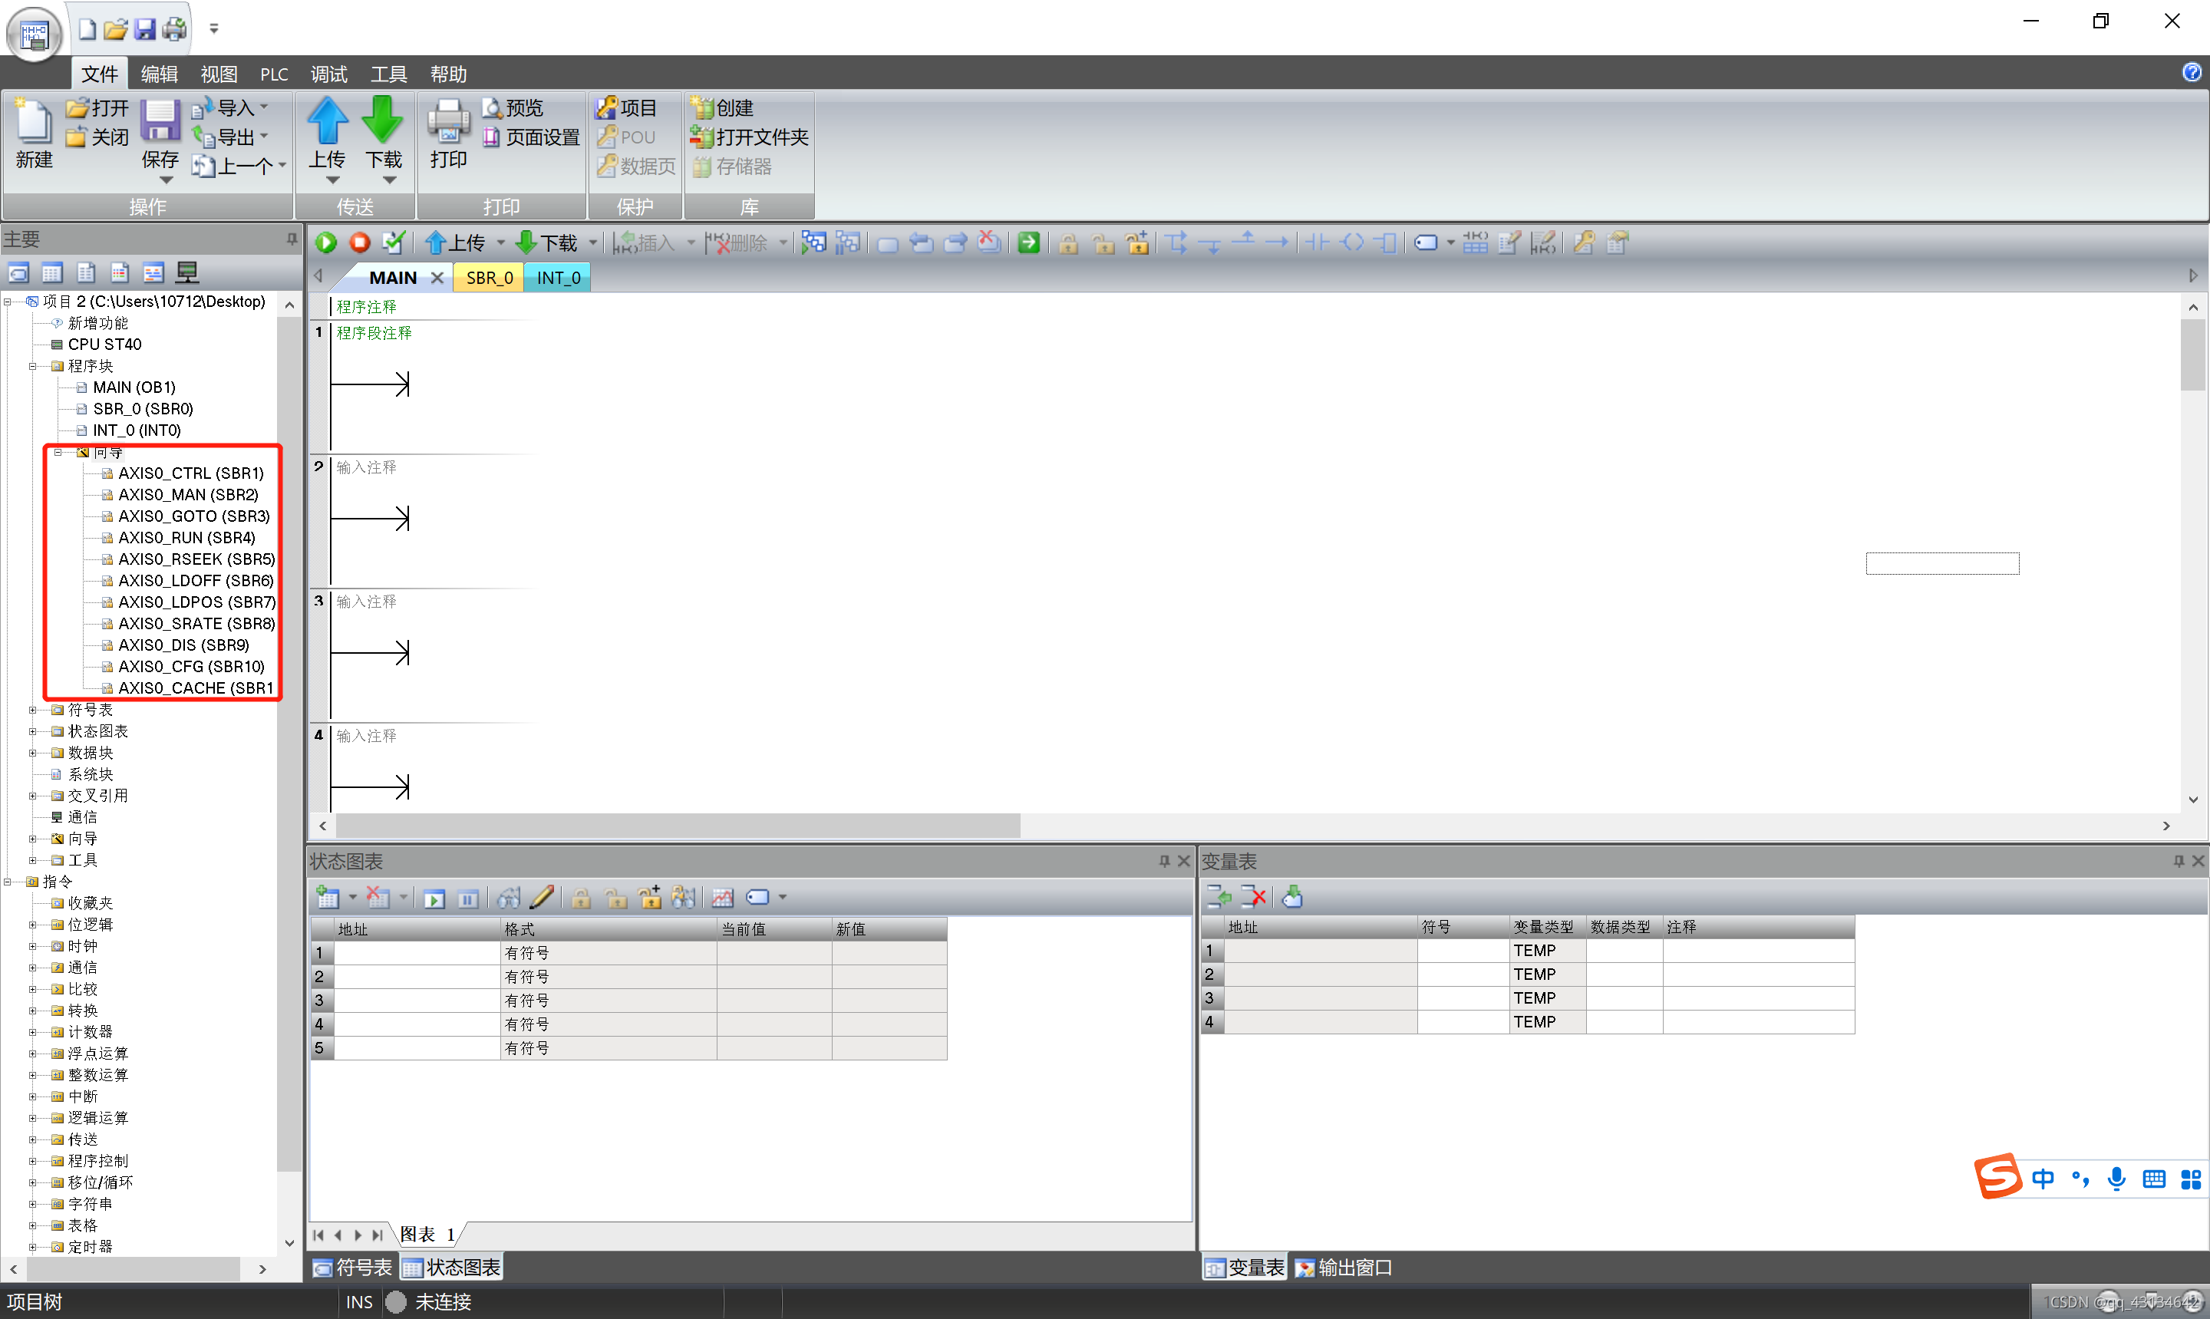Click the Print icon in ribbon
Viewport: 2210px width, 1319px height.
[449, 122]
